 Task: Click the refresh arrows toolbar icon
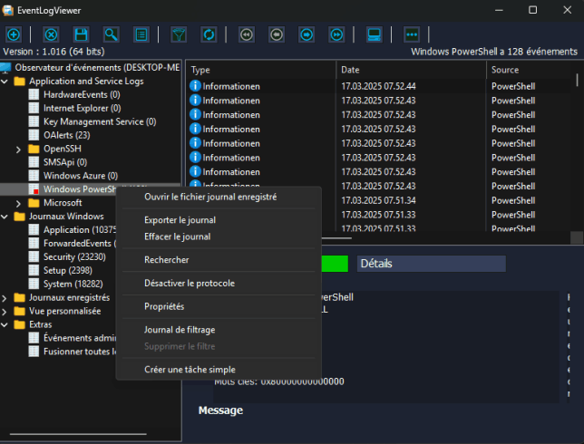209,34
